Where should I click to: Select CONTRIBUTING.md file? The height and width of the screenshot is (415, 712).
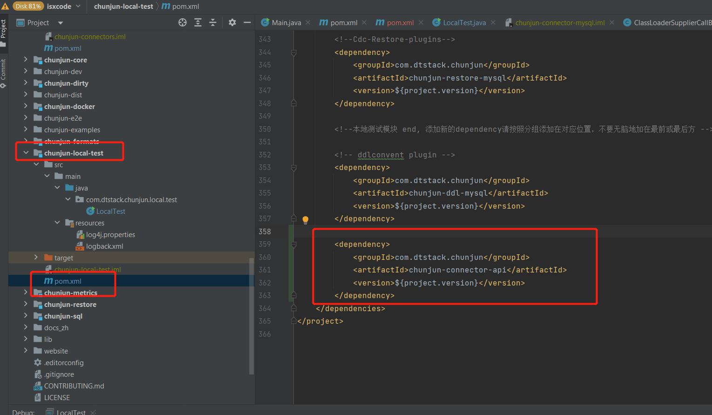pos(74,386)
